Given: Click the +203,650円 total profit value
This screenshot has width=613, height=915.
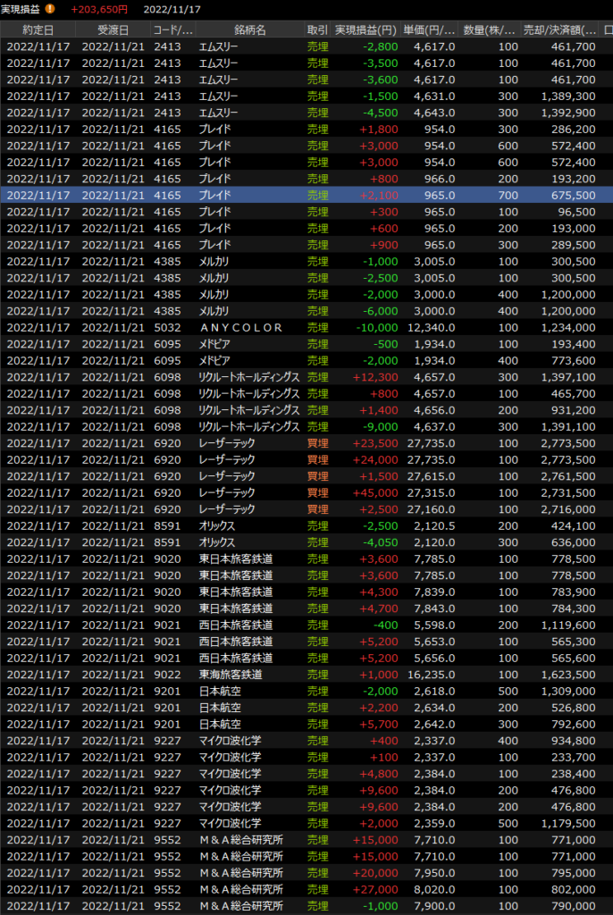Looking at the screenshot, I should tap(98, 9).
